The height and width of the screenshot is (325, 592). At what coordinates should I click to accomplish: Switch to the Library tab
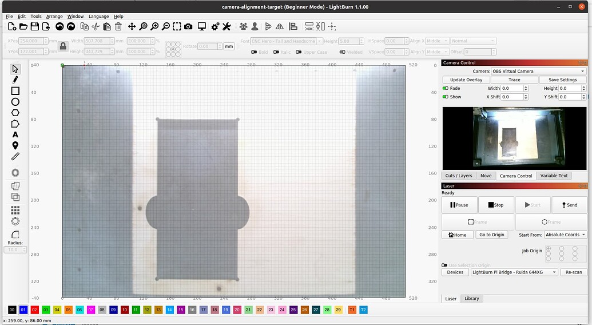coord(471,299)
